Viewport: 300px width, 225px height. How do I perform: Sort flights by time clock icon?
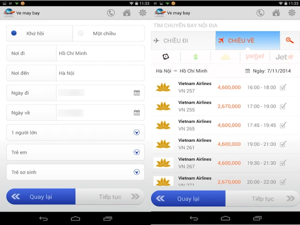point(165,57)
